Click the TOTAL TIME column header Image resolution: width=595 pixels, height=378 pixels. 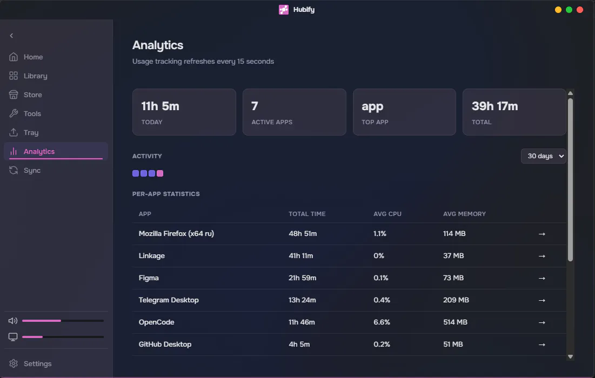pos(307,214)
